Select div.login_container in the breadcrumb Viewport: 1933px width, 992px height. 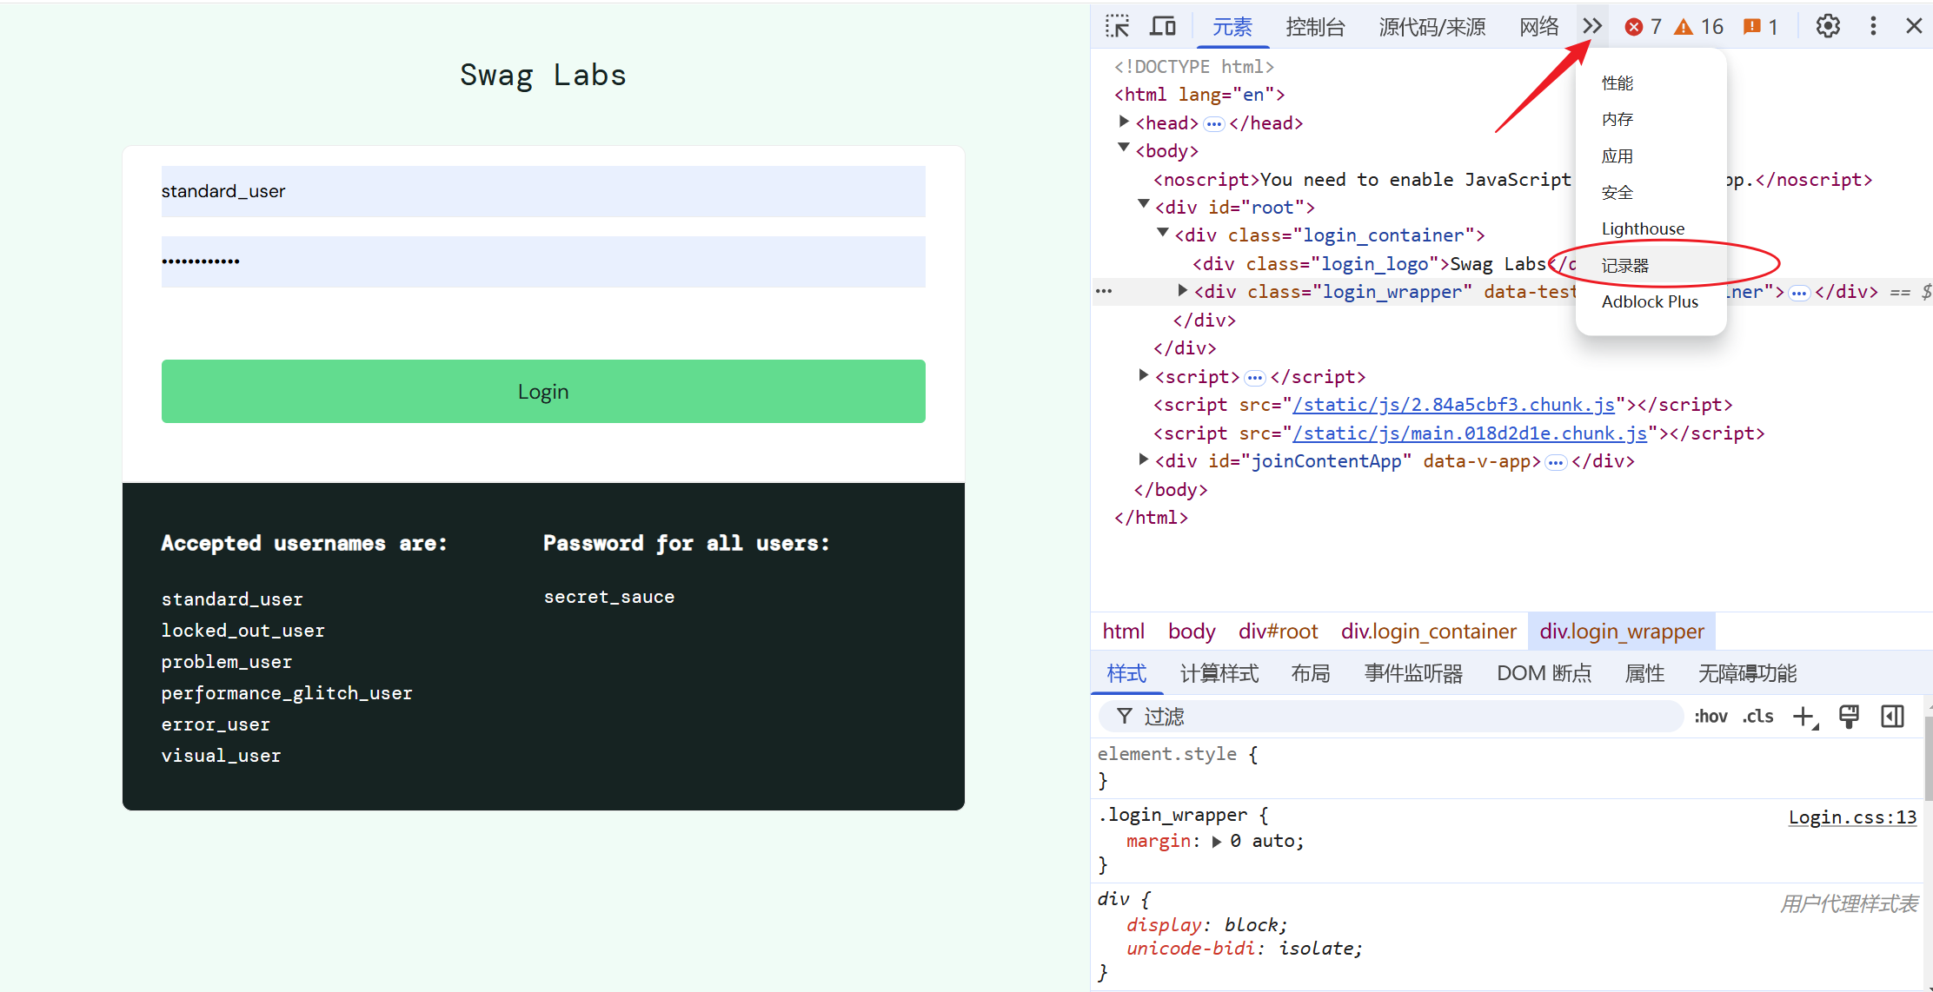(x=1428, y=632)
